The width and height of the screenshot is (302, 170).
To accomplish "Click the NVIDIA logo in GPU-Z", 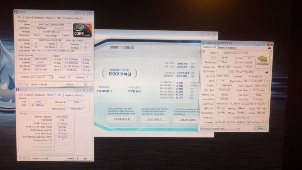I will 262,61.
